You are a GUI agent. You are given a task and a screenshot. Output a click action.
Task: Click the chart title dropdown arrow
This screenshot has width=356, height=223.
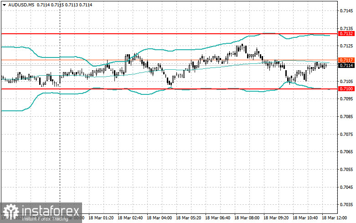(4, 5)
